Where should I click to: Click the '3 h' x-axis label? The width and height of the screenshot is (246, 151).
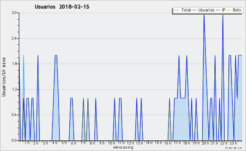46,143
